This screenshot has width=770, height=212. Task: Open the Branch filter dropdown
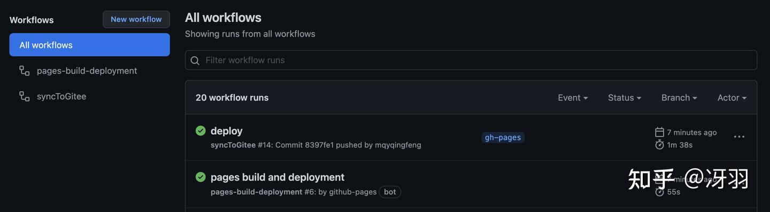pyautogui.click(x=679, y=97)
